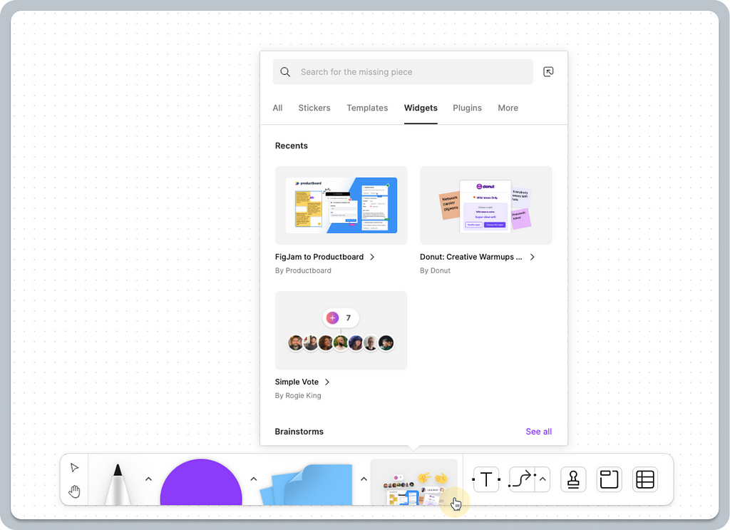Switch to the Plugins tab
The width and height of the screenshot is (730, 530).
click(468, 108)
